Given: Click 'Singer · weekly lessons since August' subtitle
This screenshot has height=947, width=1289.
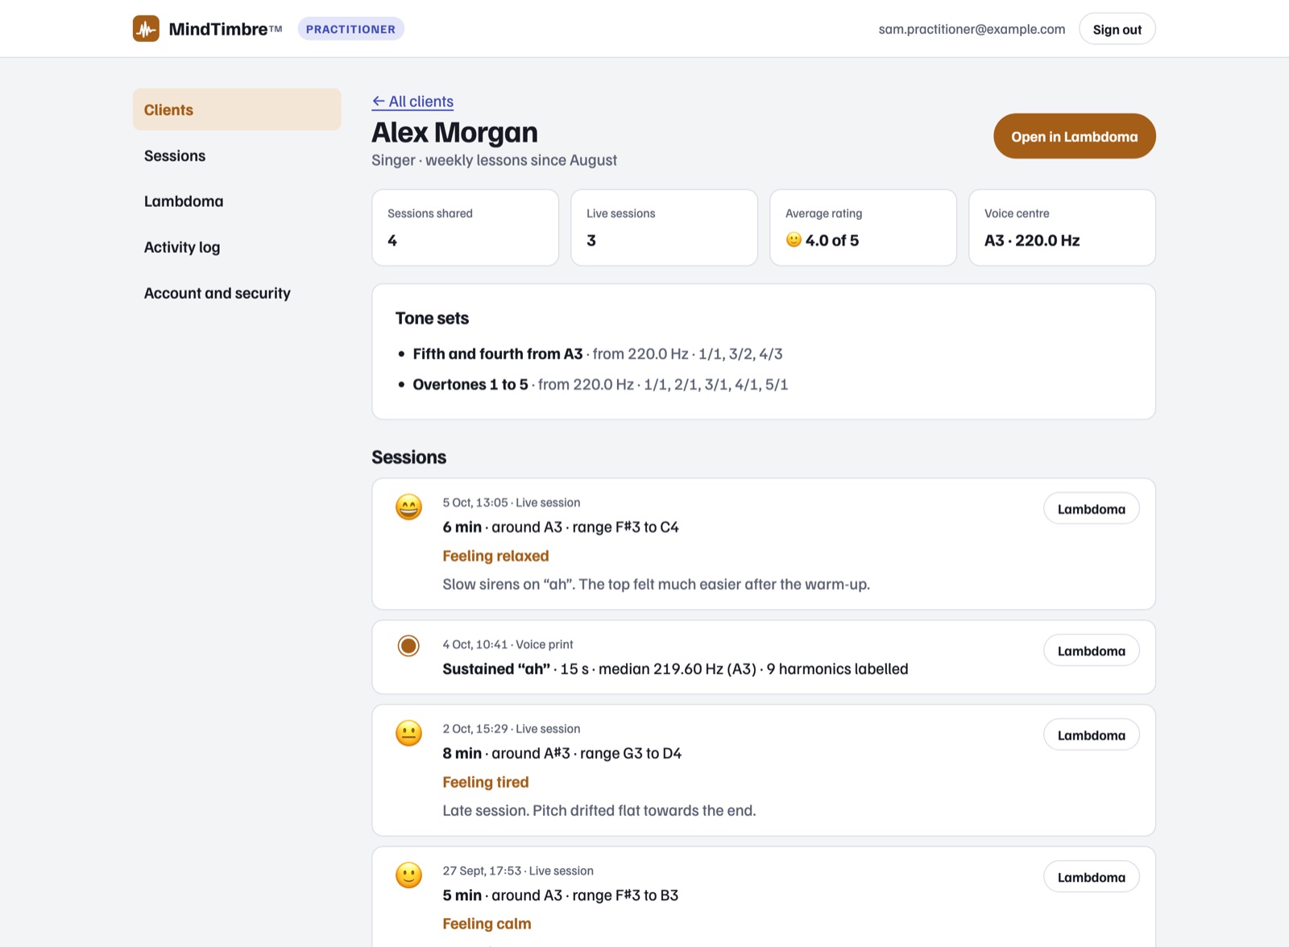Looking at the screenshot, I should click(494, 160).
